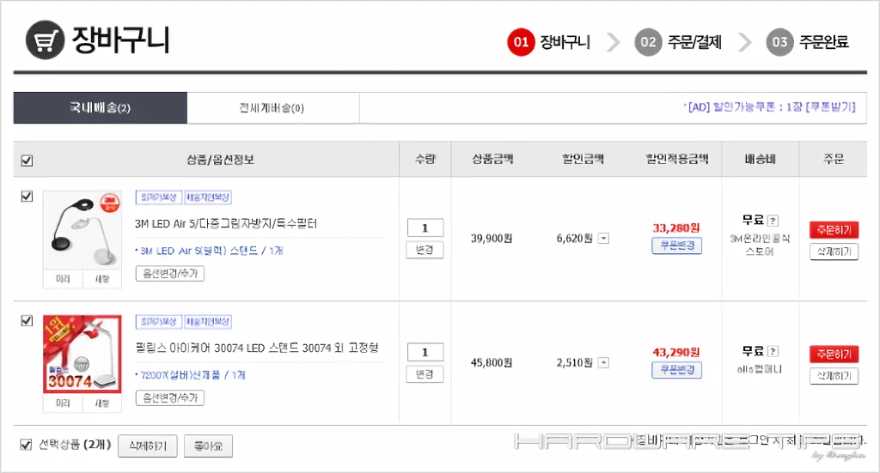Open free shipping help icon for 3M item
The image size is (880, 473).
pyautogui.click(x=773, y=221)
